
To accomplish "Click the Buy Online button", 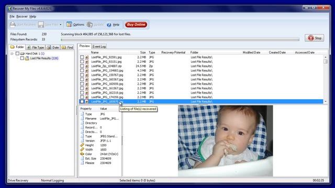I will coord(136,25).
